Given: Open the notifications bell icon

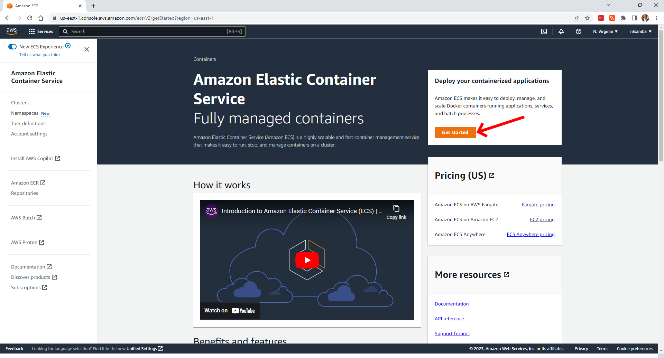Looking at the screenshot, I should (x=561, y=31).
